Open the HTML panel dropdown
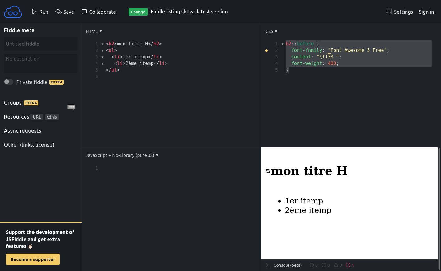441x271 pixels. click(94, 31)
